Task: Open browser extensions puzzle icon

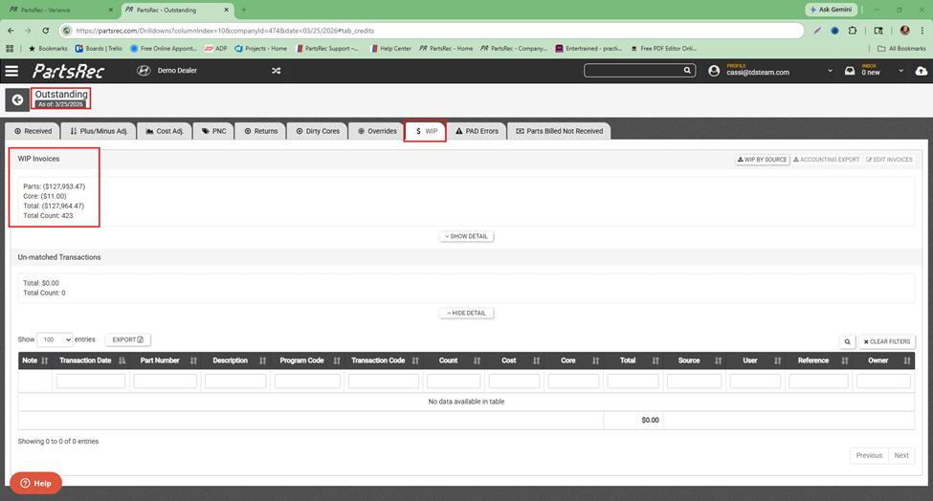Action: click(x=853, y=31)
